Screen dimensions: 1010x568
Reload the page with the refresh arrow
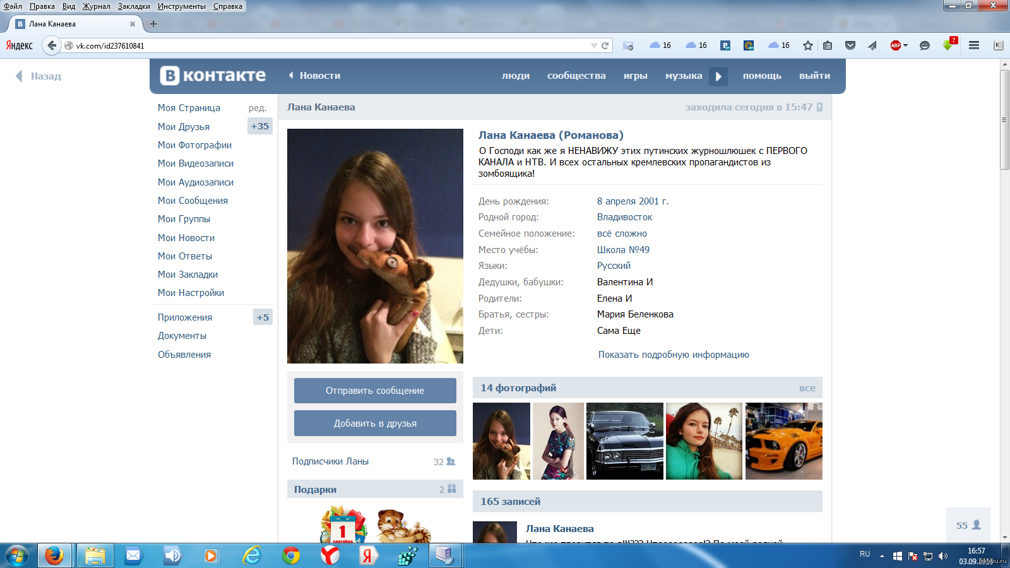605,45
